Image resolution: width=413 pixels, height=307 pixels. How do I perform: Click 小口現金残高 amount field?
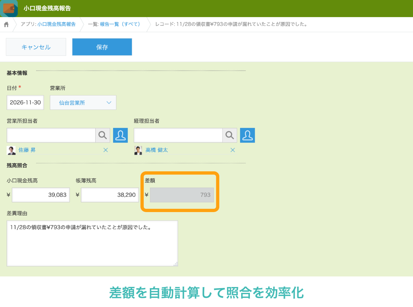coord(41,195)
